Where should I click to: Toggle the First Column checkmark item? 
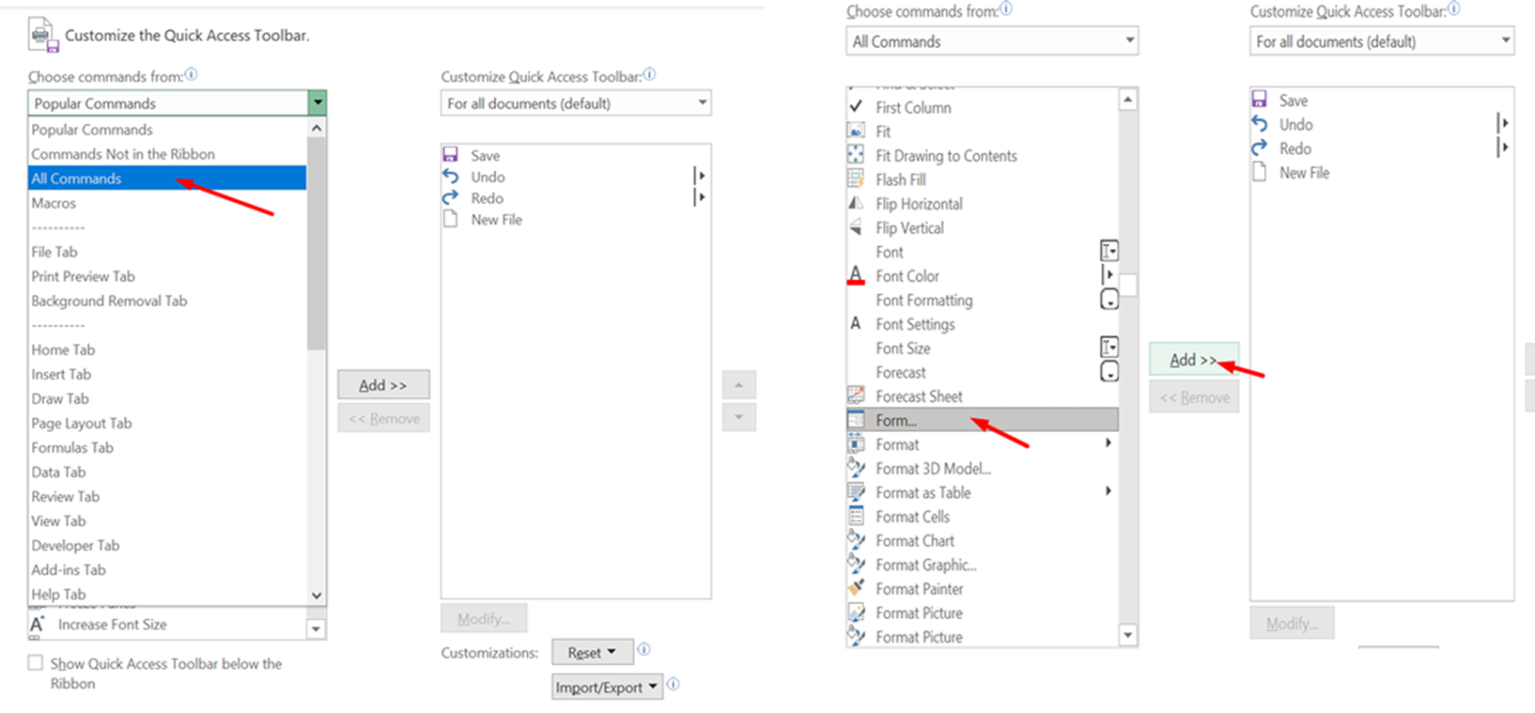856,108
